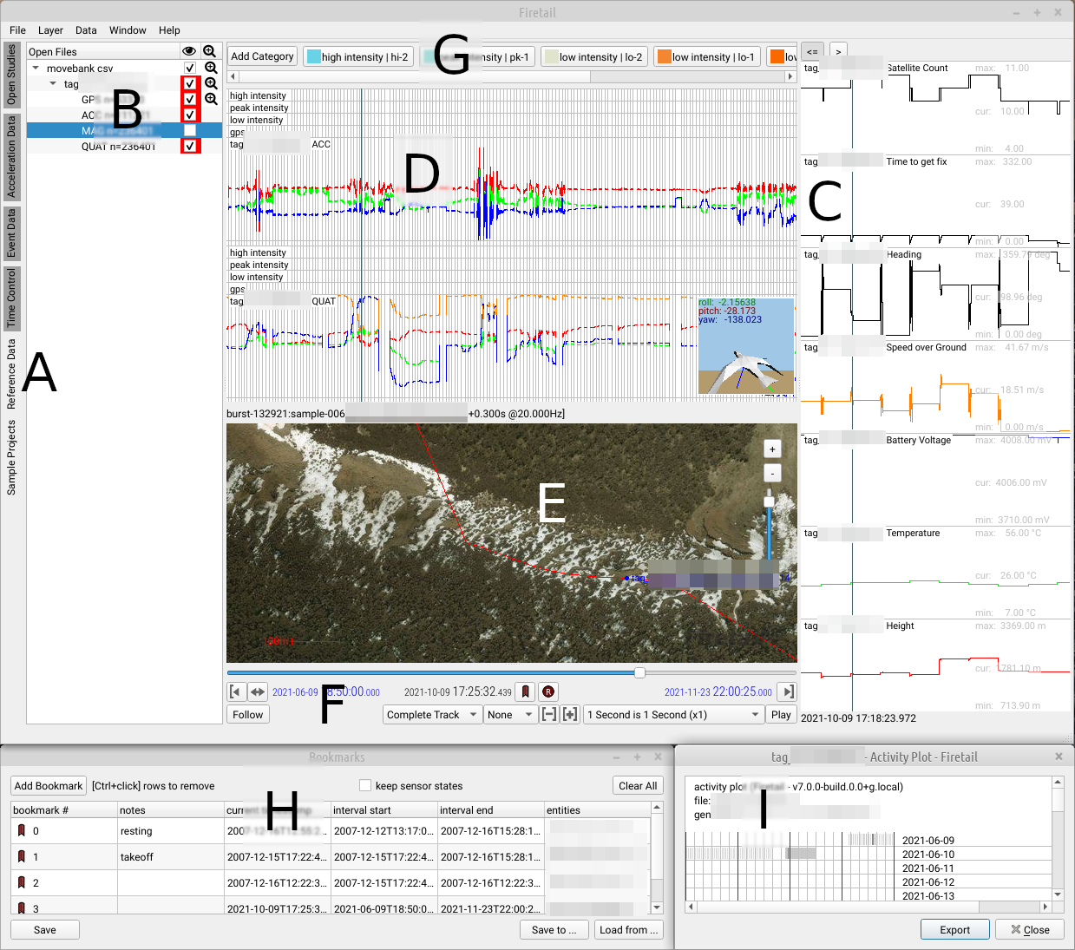Switch to the Acceleration Data tab
This screenshot has width=1075, height=950.
tap(11, 156)
